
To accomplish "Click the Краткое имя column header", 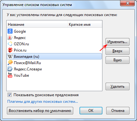I will (x=85, y=25).
